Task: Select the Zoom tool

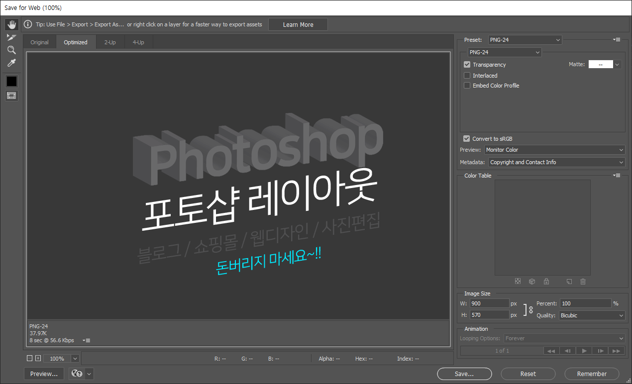Action: tap(11, 50)
